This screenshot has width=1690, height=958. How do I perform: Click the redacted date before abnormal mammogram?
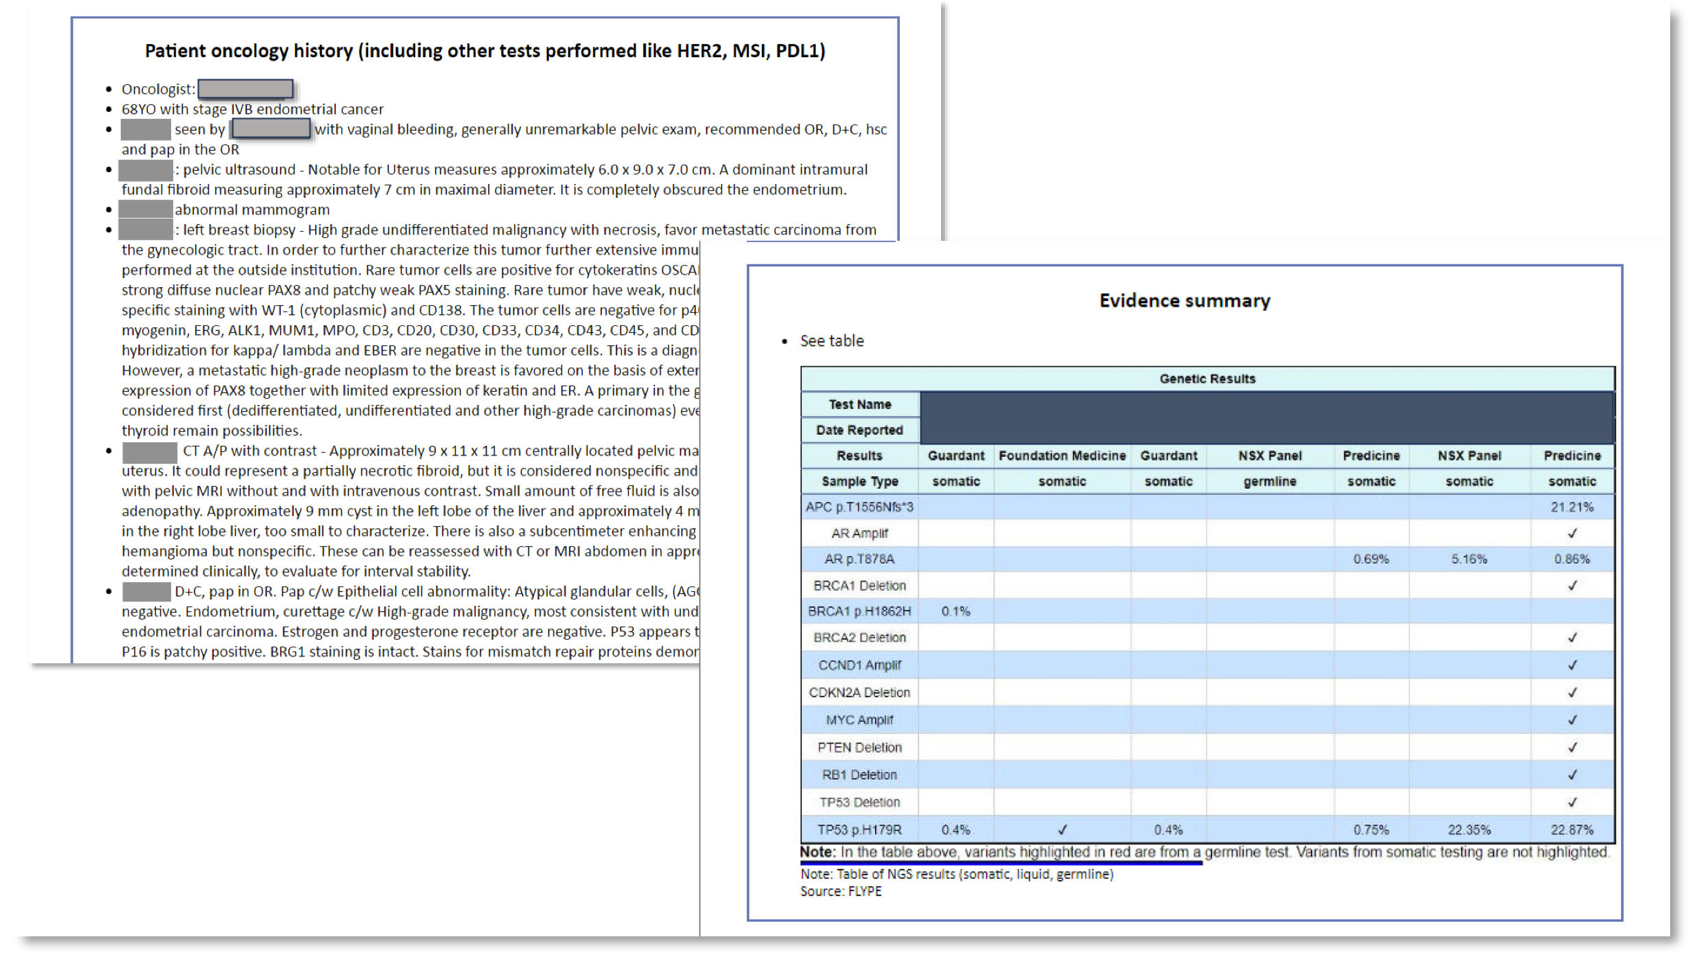(x=146, y=209)
